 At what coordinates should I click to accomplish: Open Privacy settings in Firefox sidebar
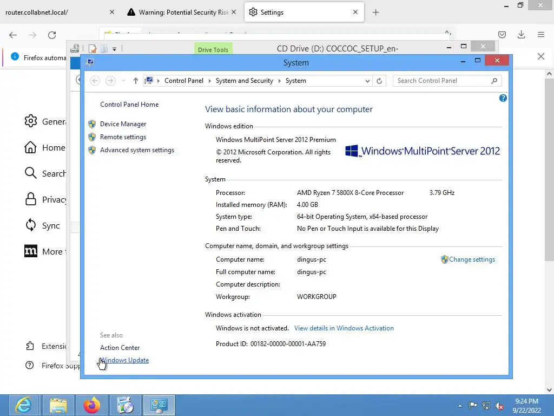pos(45,199)
